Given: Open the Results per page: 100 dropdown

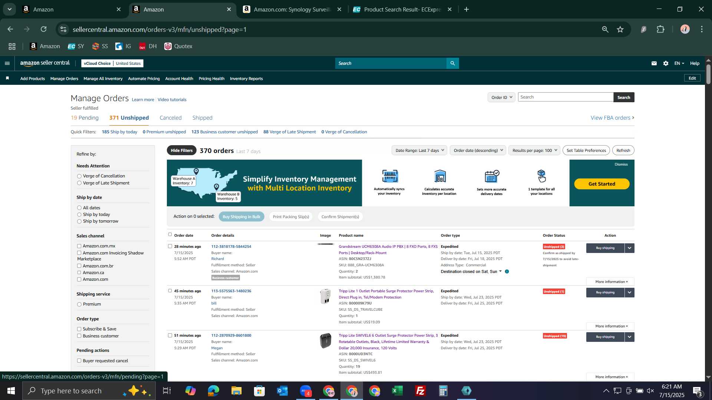Looking at the screenshot, I should click(x=534, y=150).
